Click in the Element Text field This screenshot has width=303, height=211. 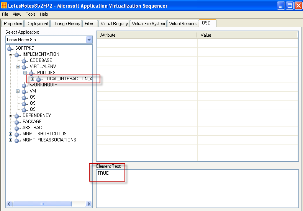tap(197, 188)
